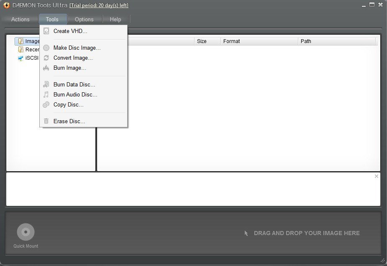Select the Create VHD icon
The image size is (387, 266).
(46, 31)
